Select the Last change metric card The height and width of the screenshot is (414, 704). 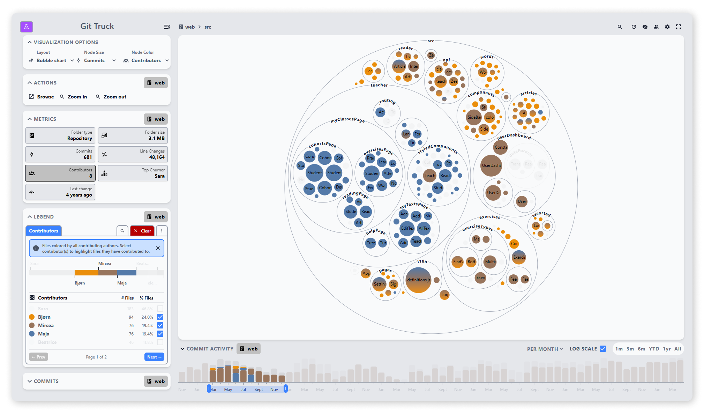coord(60,192)
